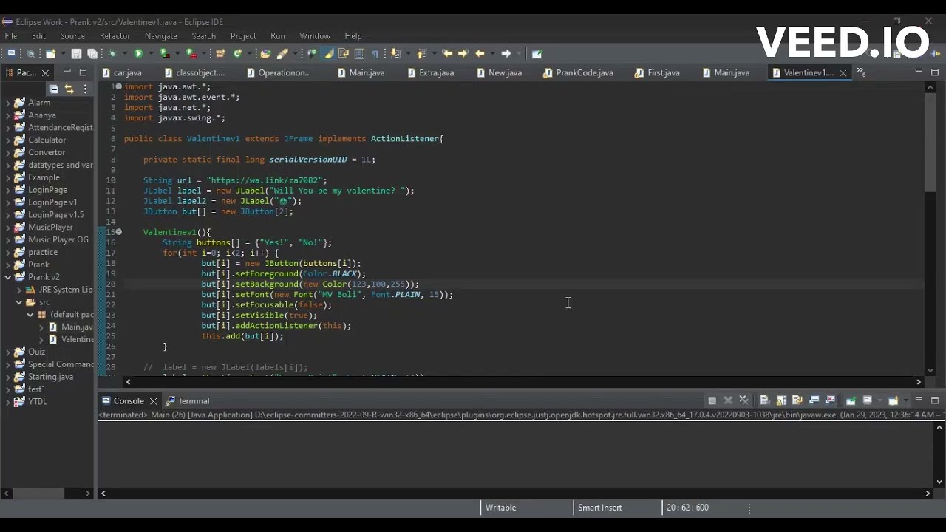The height and width of the screenshot is (532, 946).
Task: Collapse the Valentinev1 constructor fold marker
Action: pyautogui.click(x=118, y=232)
